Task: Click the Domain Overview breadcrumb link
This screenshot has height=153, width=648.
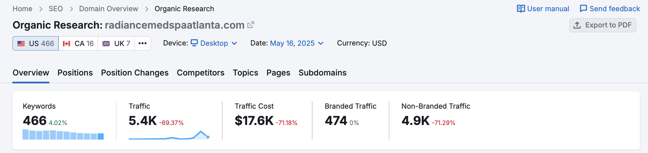Action: coord(109,8)
